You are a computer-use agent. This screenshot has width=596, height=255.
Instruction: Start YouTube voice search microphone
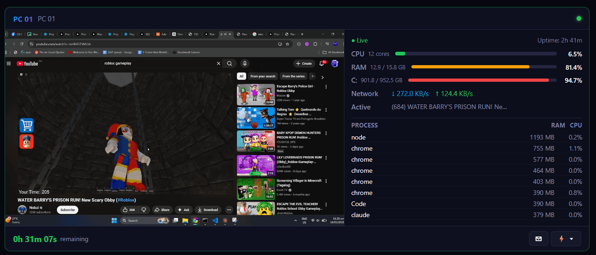tap(245, 63)
